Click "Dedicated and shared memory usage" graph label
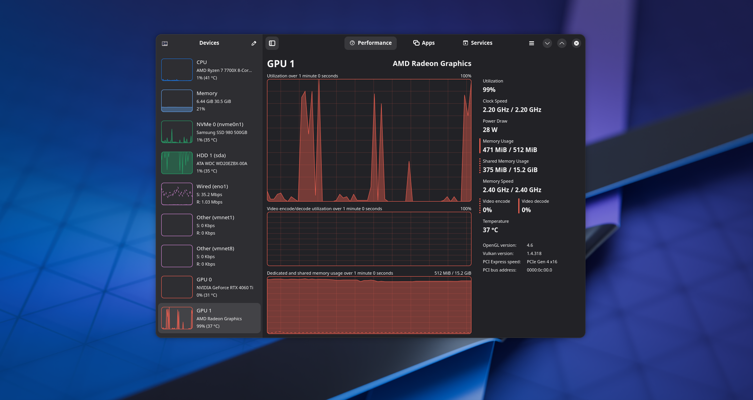Screen dimensions: 753x400 pos(330,274)
